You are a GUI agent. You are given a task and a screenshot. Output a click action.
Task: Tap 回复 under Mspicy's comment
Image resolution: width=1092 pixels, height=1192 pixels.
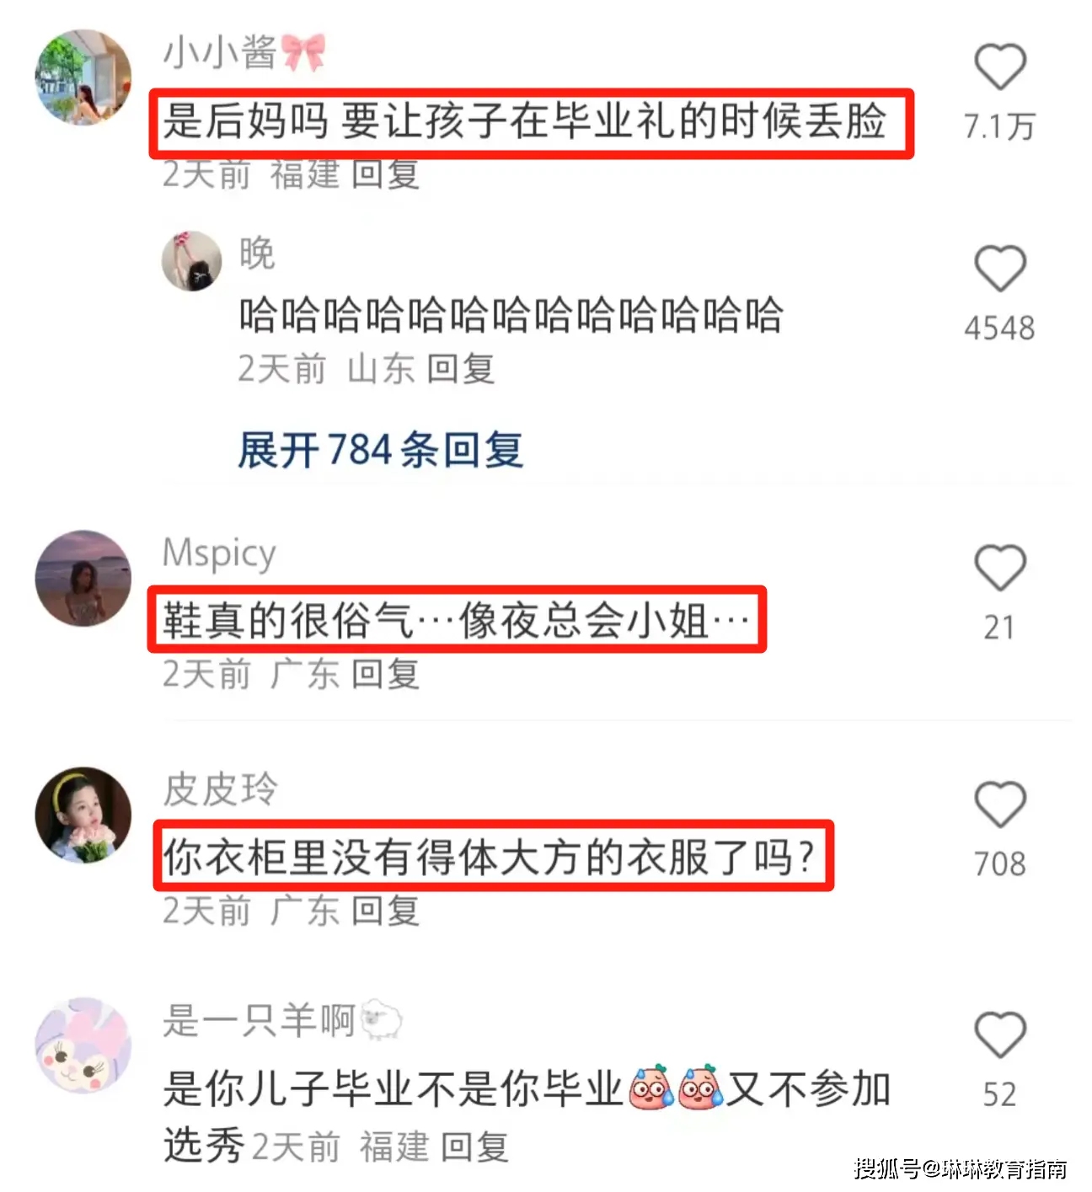pyautogui.click(x=385, y=674)
